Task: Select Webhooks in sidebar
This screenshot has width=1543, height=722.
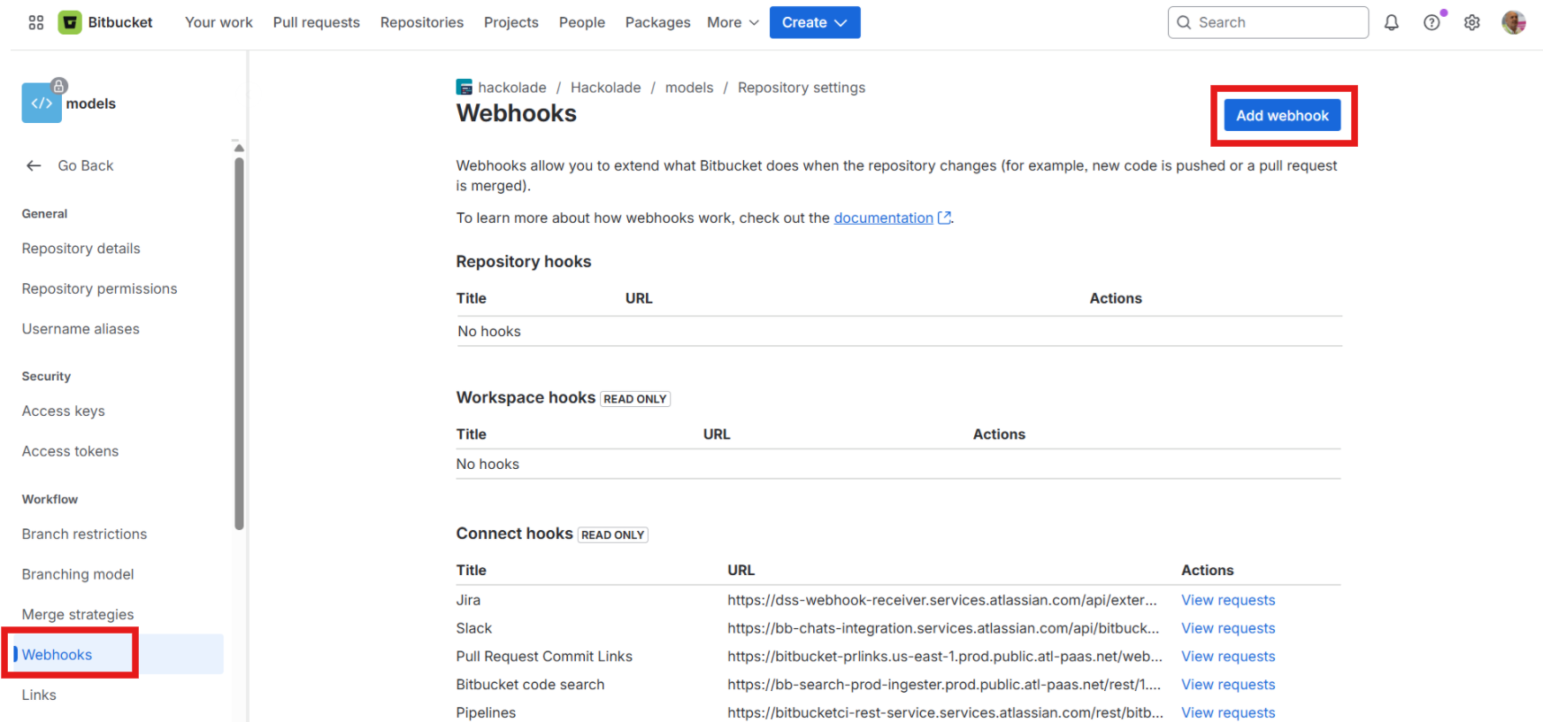Action: [x=118, y=654]
